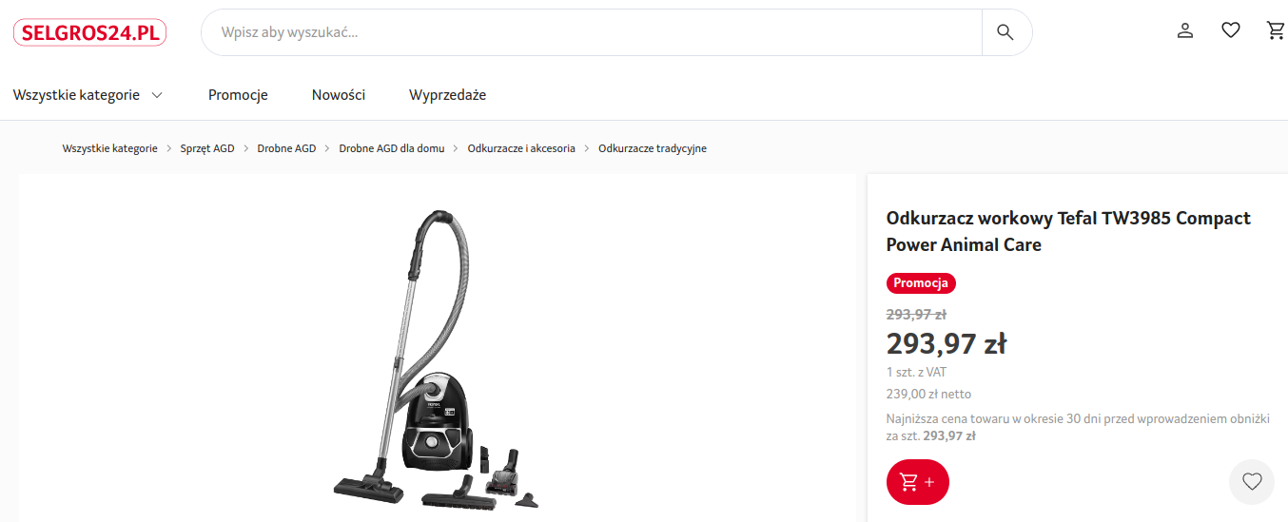Add vacuum to favorites with heart button
1288x522 pixels.
[x=1252, y=482]
